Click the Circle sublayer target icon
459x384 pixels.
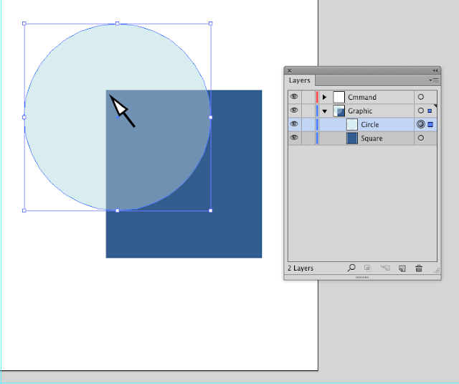point(421,124)
